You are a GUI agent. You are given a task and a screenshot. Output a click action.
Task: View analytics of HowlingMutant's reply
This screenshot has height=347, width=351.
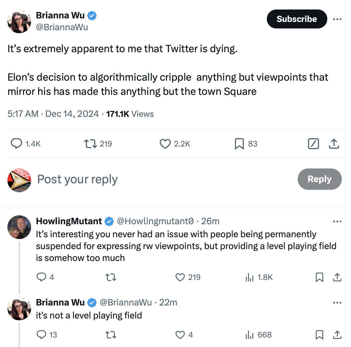tap(250, 277)
